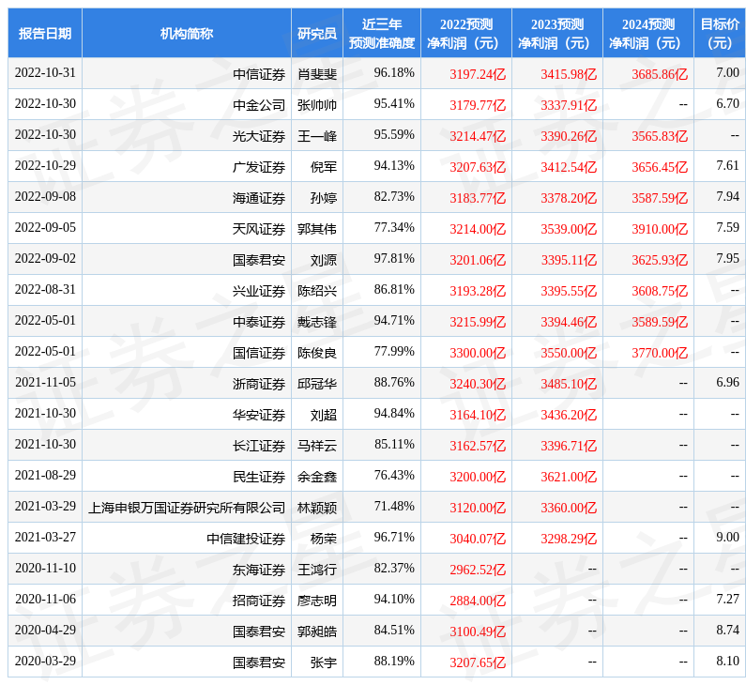The width and height of the screenshot is (746, 685).
Task: Click the 3298.29亿 2023 forecast value
Action: coord(569,538)
